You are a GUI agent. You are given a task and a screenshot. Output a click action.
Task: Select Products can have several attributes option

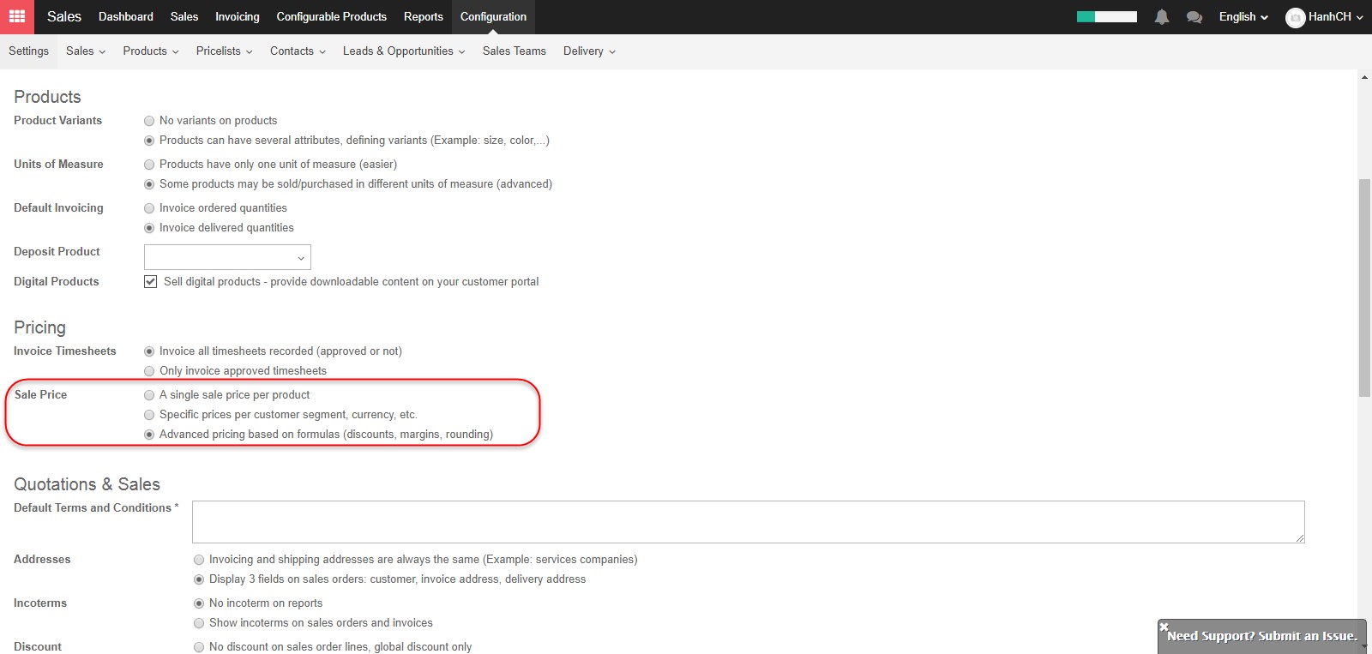149,141
